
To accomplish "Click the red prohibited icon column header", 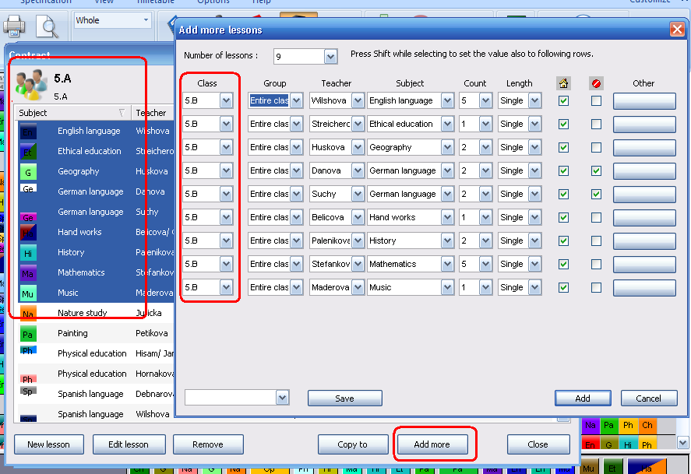I will [596, 83].
